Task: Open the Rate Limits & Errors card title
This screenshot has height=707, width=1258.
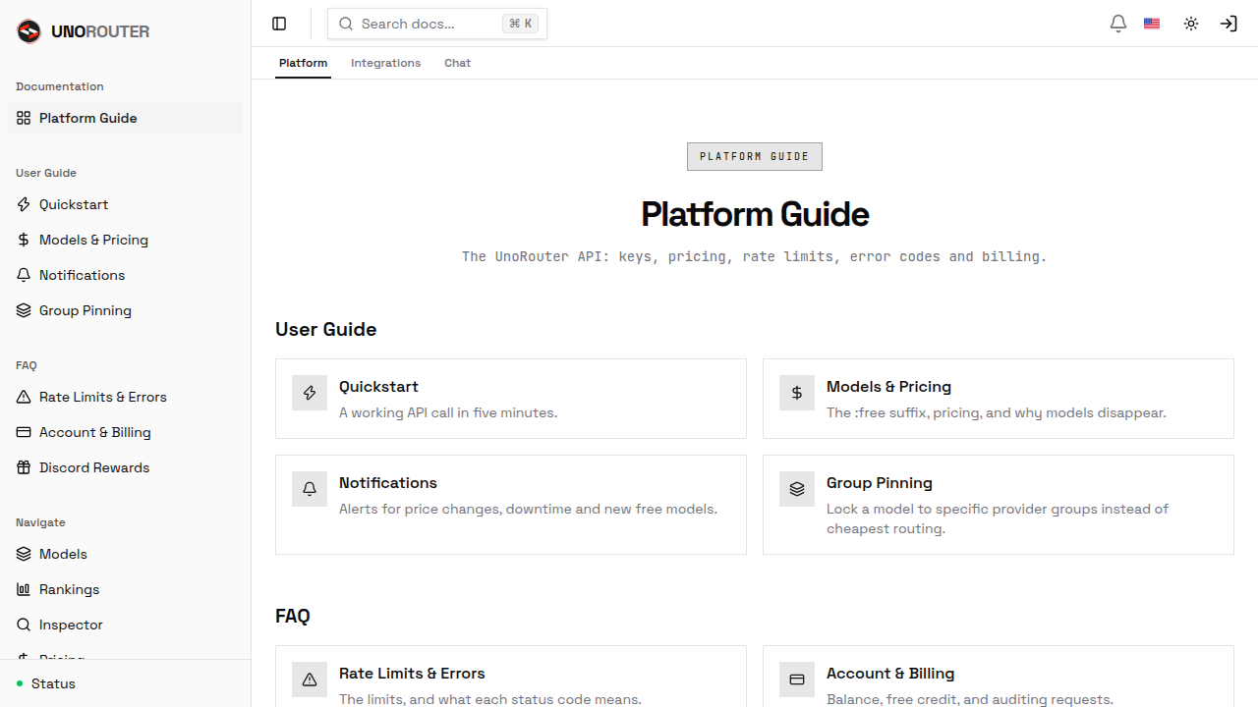Action: point(412,674)
